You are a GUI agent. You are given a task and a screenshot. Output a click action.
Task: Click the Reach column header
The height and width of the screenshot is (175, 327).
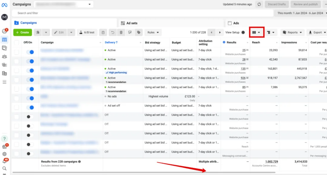point(256,42)
